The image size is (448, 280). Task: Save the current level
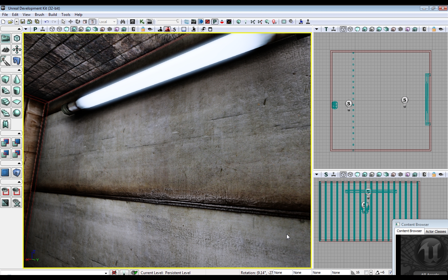pyautogui.click(x=23, y=22)
